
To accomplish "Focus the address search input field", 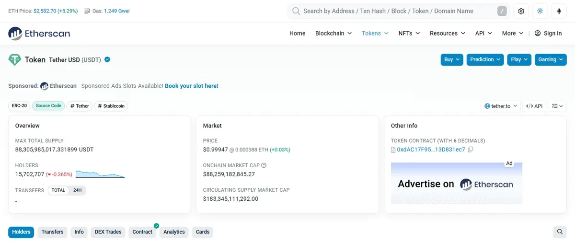I will point(398,11).
